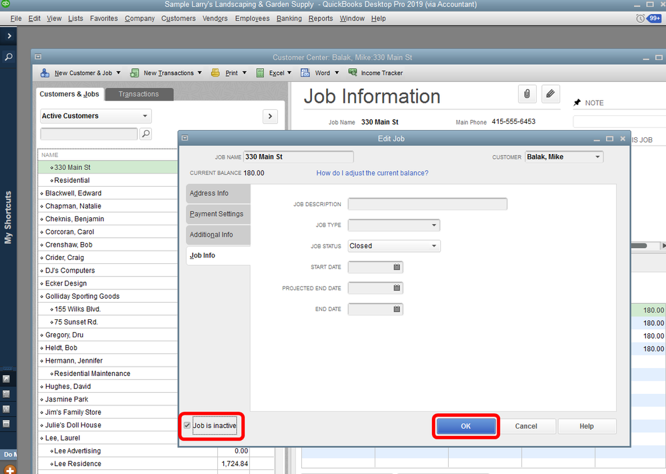This screenshot has height=474, width=666.
Task: Select the Customers & Jobs tab
Action: (x=69, y=94)
